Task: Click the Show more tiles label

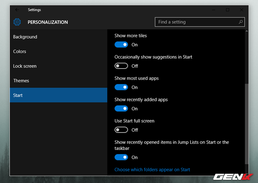Action: 131,36
